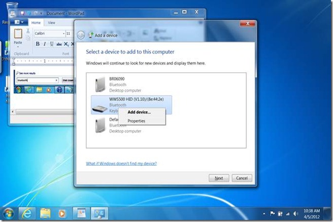Open Windows Explorer folder on taskbar

pyautogui.click(x=45, y=213)
